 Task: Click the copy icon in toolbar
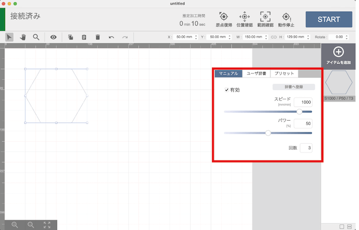[x=71, y=37]
